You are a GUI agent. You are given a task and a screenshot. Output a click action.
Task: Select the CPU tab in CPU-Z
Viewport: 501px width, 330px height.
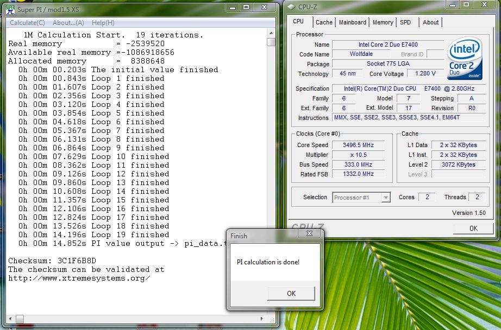(x=298, y=21)
